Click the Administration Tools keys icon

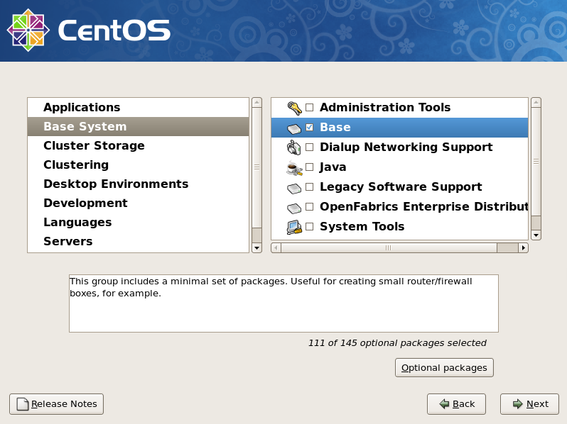(x=294, y=108)
